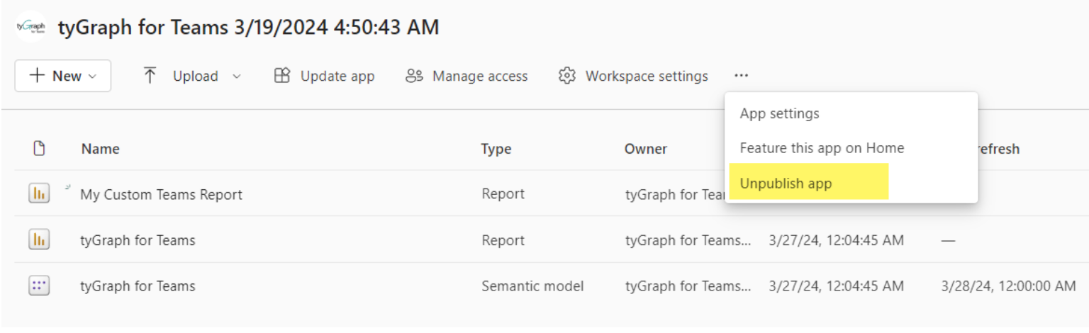This screenshot has height=333, width=1089.
Task: Open the tyGraph for Teams semantic model
Action: pyautogui.click(x=138, y=286)
